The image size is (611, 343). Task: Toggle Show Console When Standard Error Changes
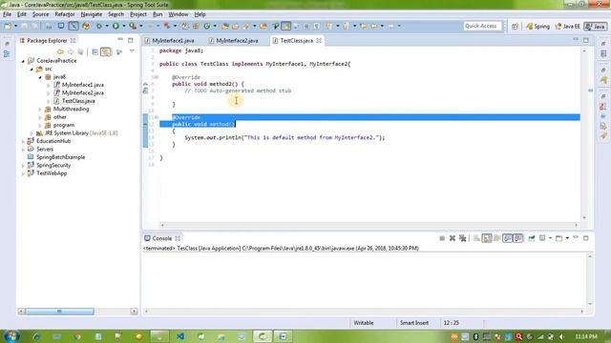[x=517, y=238]
